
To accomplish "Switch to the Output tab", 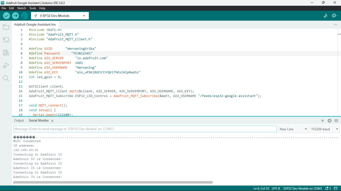I will click(19, 121).
